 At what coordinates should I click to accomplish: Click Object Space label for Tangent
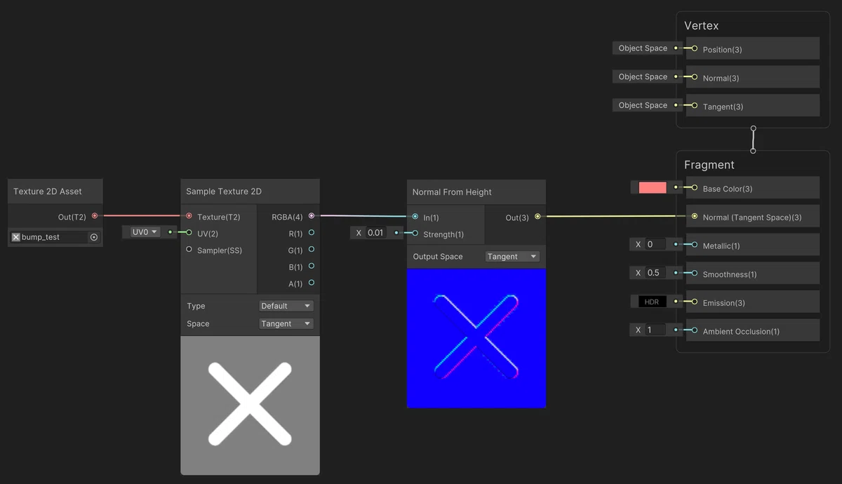pos(643,105)
